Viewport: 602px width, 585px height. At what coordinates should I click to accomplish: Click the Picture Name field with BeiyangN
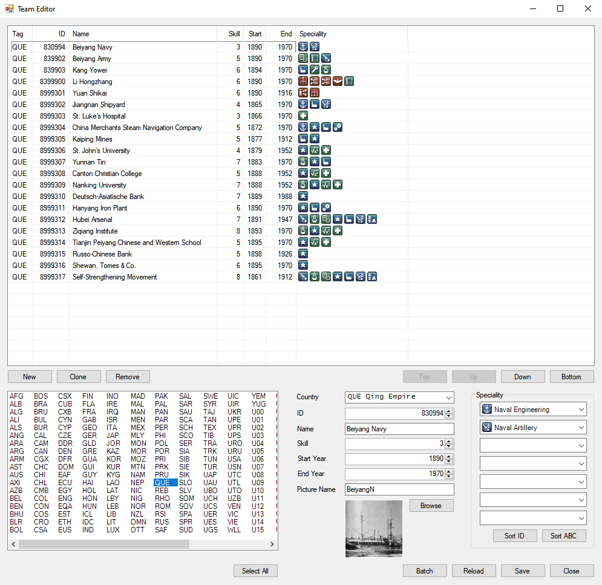[x=399, y=489]
